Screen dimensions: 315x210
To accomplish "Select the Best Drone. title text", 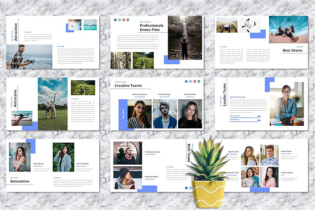I will [x=293, y=50].
